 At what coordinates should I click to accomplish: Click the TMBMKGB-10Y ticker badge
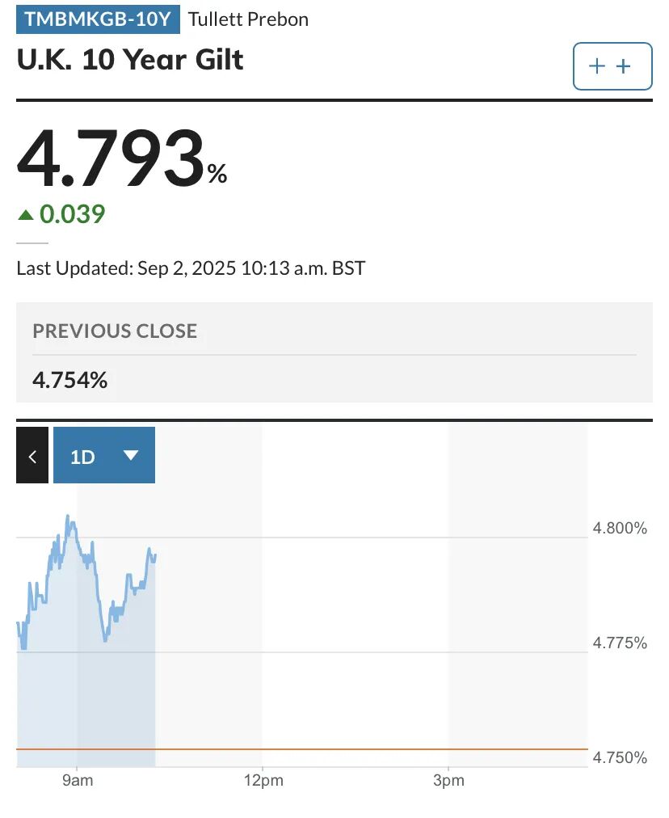pos(98,19)
